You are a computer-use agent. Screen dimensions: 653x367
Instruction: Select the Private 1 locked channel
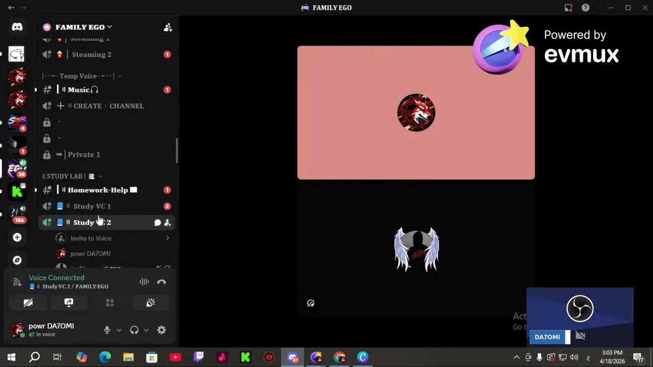[x=107, y=154]
